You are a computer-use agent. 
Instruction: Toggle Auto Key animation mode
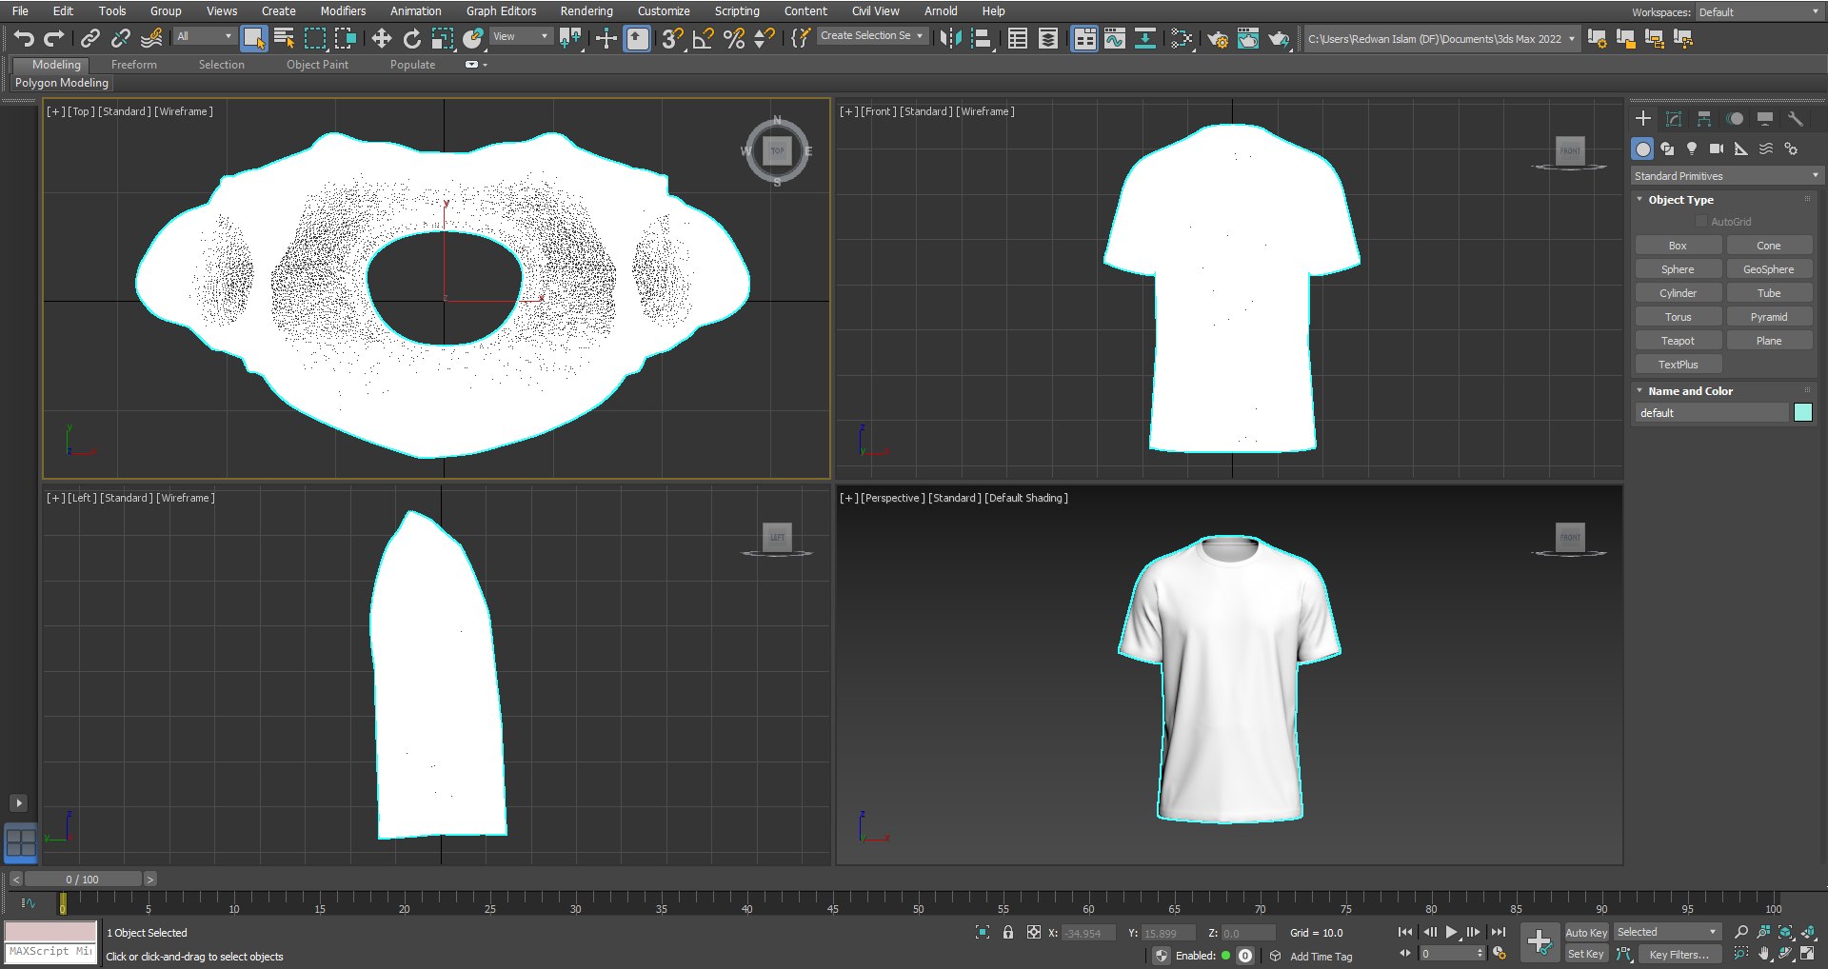(1586, 933)
